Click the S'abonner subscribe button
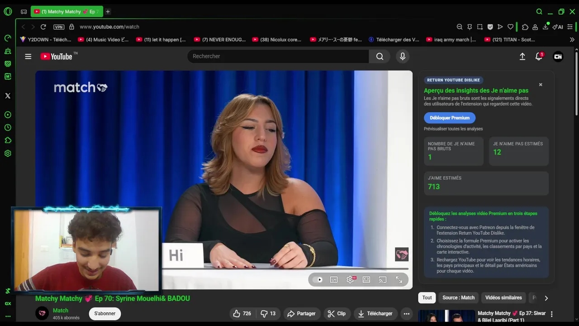Viewport: 579px width, 326px height. 105,313
